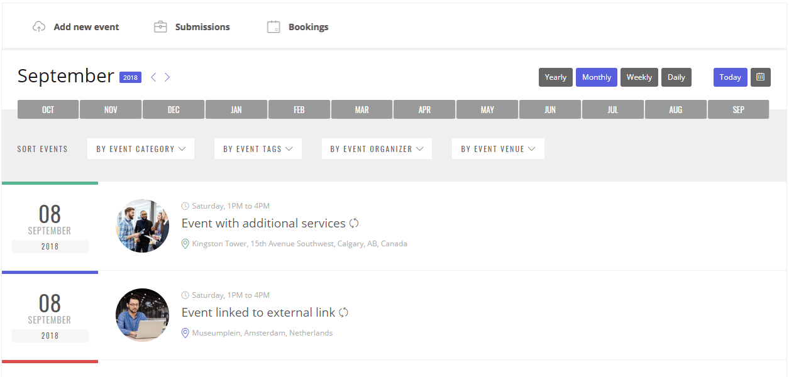Select the AUG month tab
The height and width of the screenshot is (377, 789).
coord(676,109)
